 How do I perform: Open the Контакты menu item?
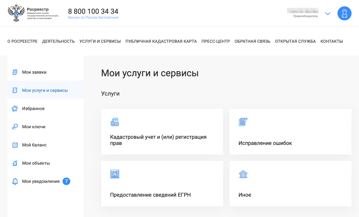point(331,41)
